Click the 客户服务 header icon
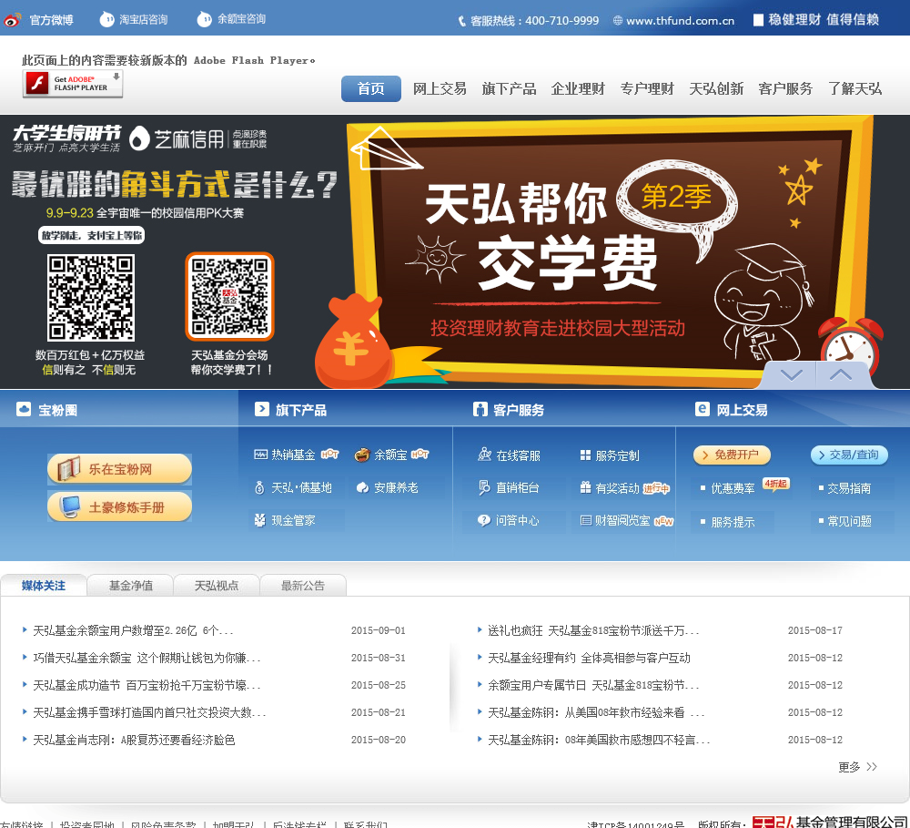This screenshot has width=910, height=828. tap(480, 409)
